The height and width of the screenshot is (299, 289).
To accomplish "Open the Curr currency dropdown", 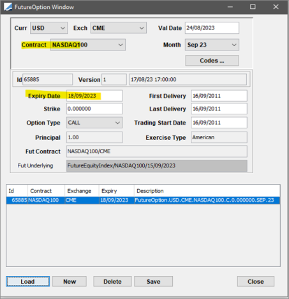I will (49, 28).
